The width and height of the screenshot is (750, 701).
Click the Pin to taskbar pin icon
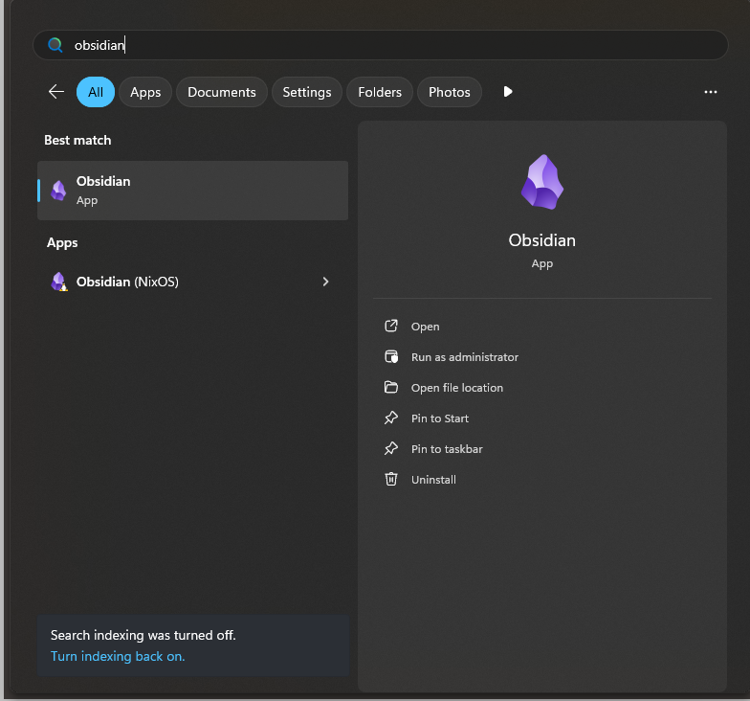click(x=391, y=448)
